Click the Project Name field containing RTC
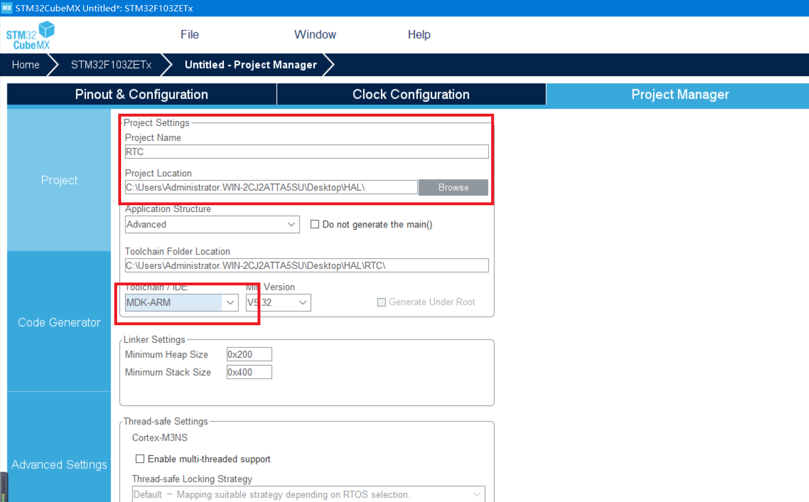The height and width of the screenshot is (502, 809). [x=306, y=152]
